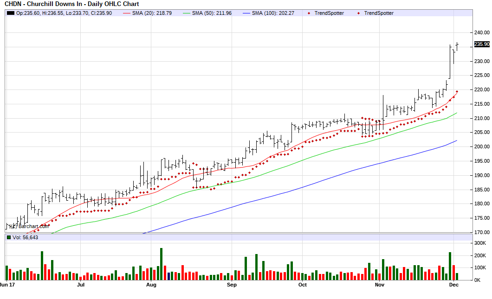
Task: Click the 0K volume axis label
Action: pyautogui.click(x=477, y=280)
